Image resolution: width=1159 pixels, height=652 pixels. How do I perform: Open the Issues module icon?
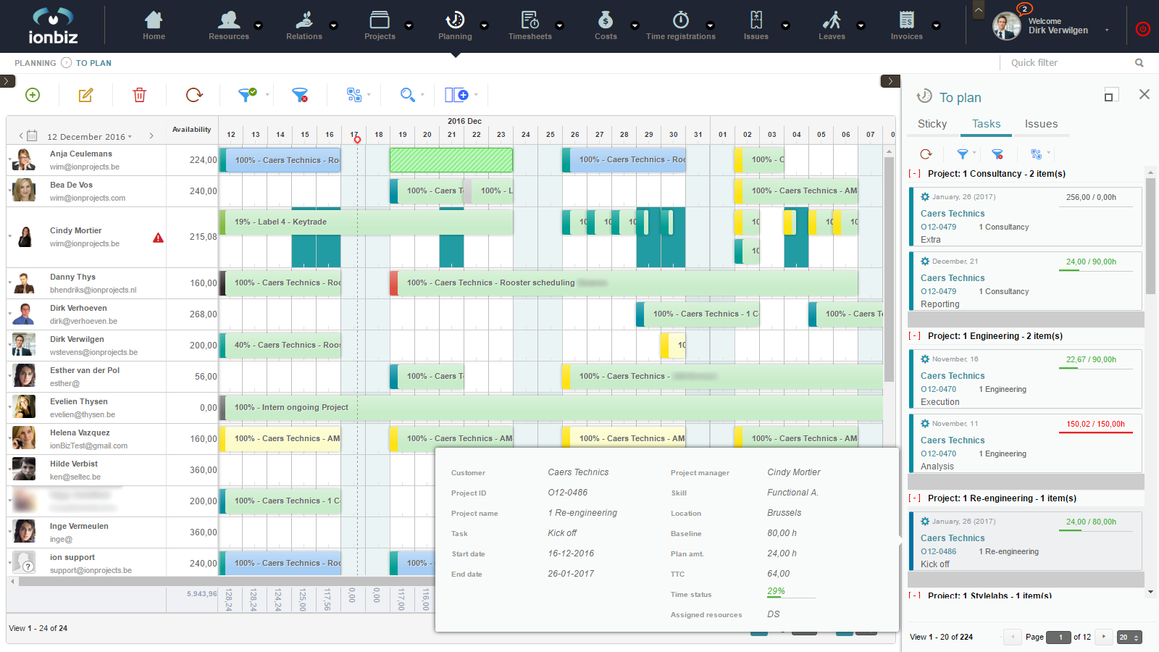[756, 20]
